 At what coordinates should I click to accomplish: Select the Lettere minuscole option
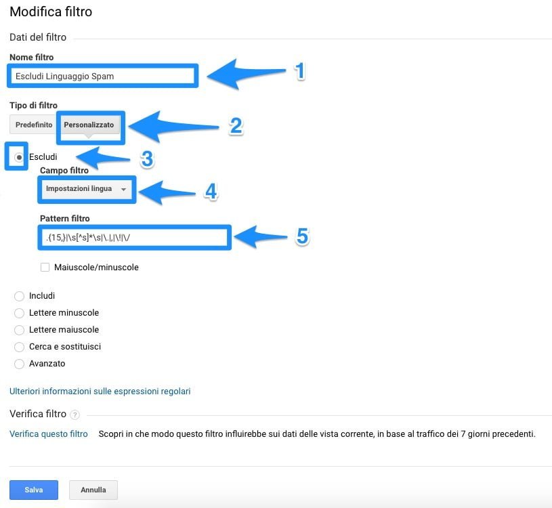click(19, 313)
